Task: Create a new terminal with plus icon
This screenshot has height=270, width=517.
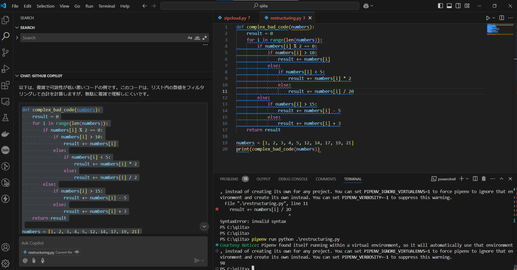Action: [x=461, y=179]
